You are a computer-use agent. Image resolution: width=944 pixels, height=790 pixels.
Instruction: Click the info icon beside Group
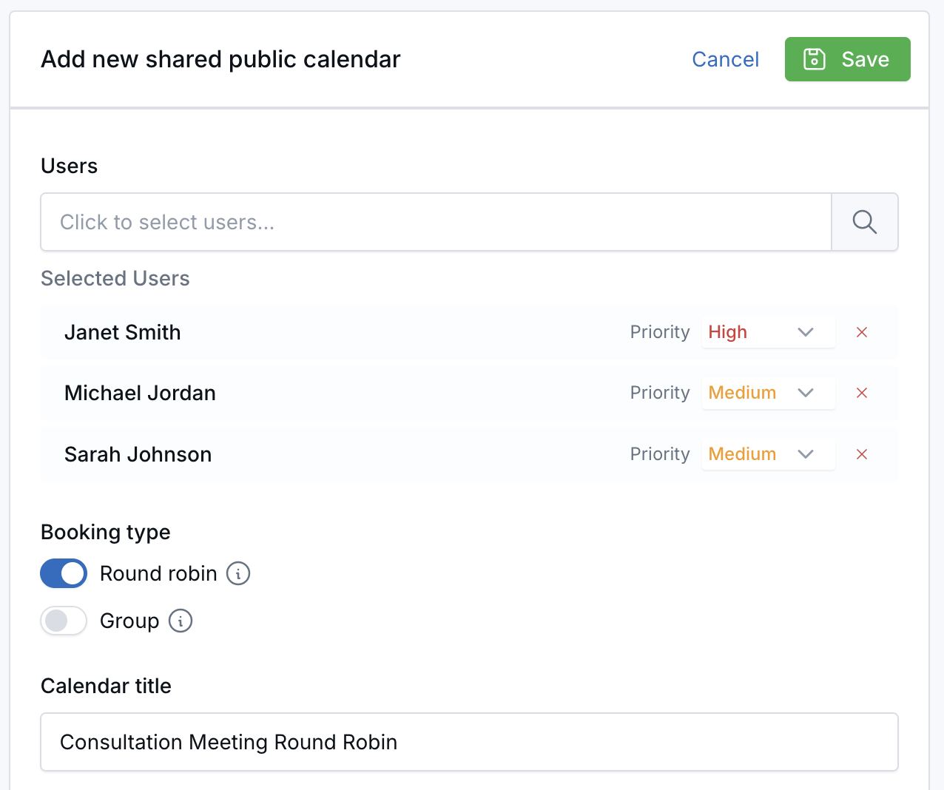[x=181, y=621]
